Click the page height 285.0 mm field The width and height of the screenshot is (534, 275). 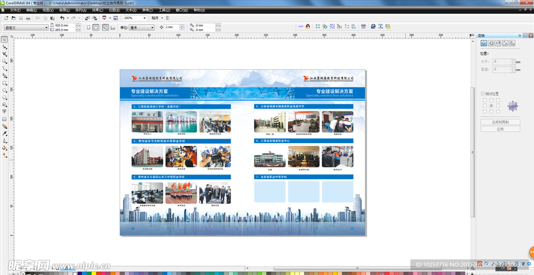coord(65,30)
